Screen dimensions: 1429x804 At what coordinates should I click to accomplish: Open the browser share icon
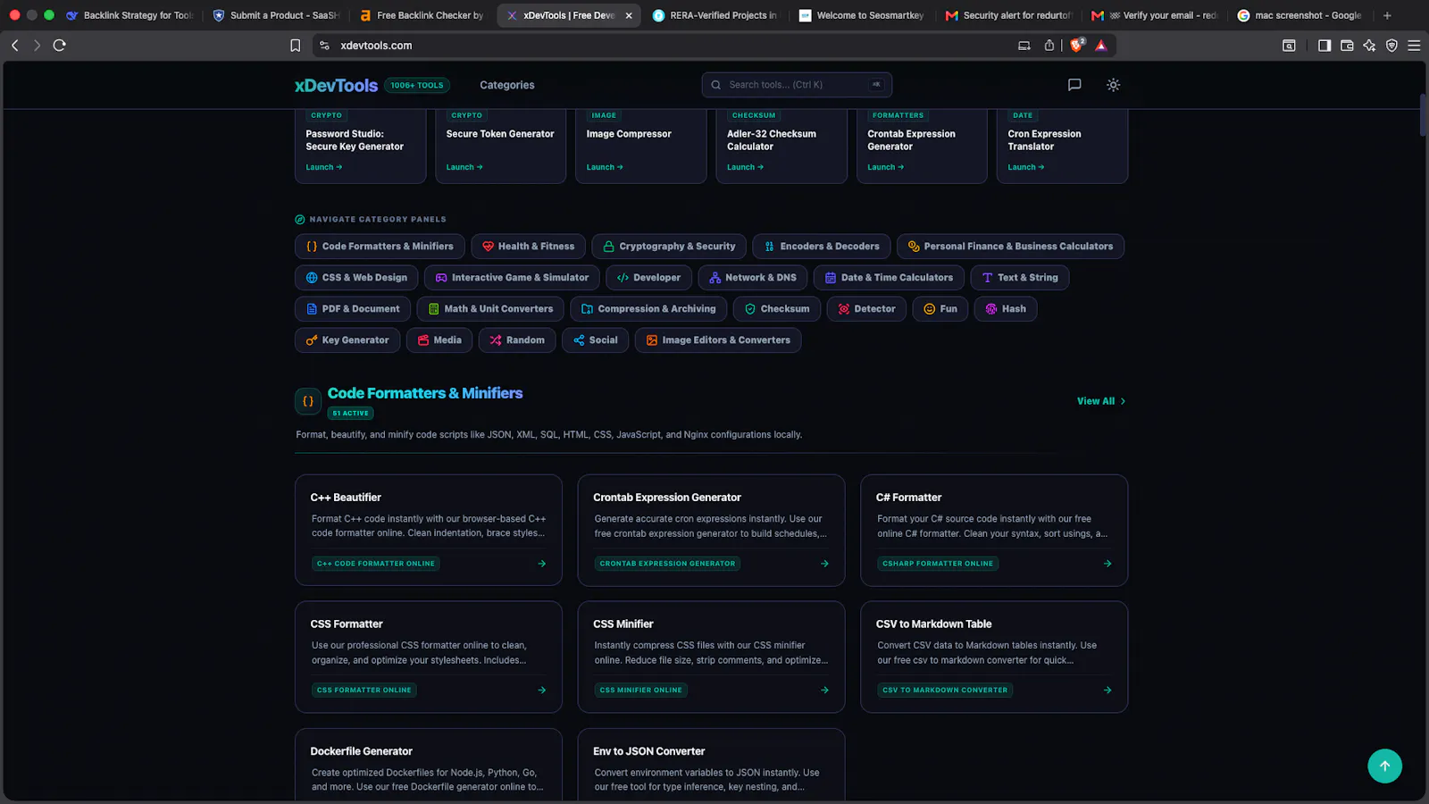point(1049,46)
